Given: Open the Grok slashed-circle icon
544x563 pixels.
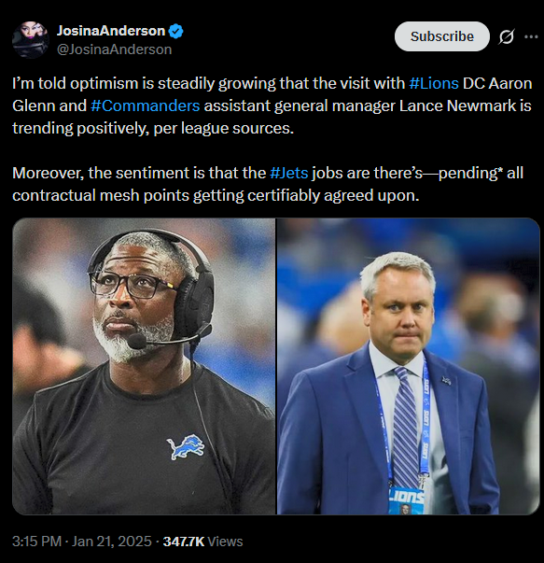Looking at the screenshot, I should tap(506, 36).
